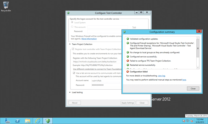Open the More Information firewall link
Screen dimensions: 208x124
point(89,39)
